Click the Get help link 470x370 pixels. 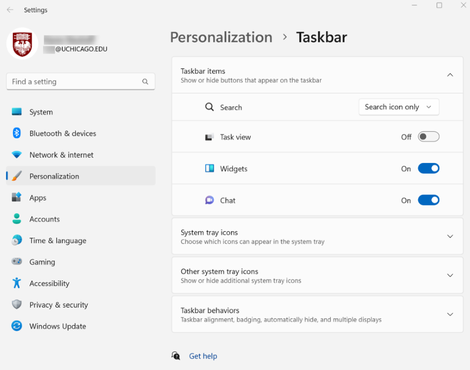click(x=203, y=356)
